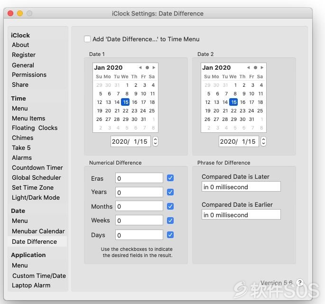The height and width of the screenshot is (304, 325).
Task: Select January 15 in Date 1 calendar
Action: (x=125, y=102)
